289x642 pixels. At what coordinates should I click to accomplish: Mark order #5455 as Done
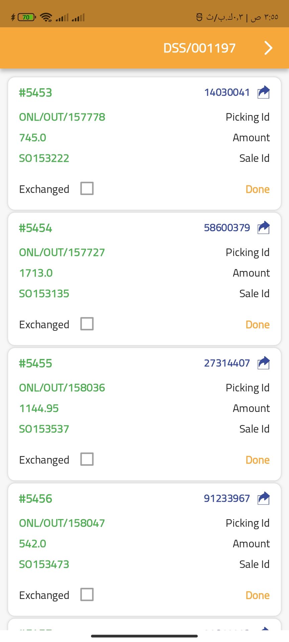257,460
